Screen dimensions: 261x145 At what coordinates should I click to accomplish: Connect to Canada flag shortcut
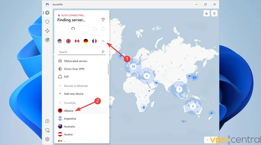(77, 41)
